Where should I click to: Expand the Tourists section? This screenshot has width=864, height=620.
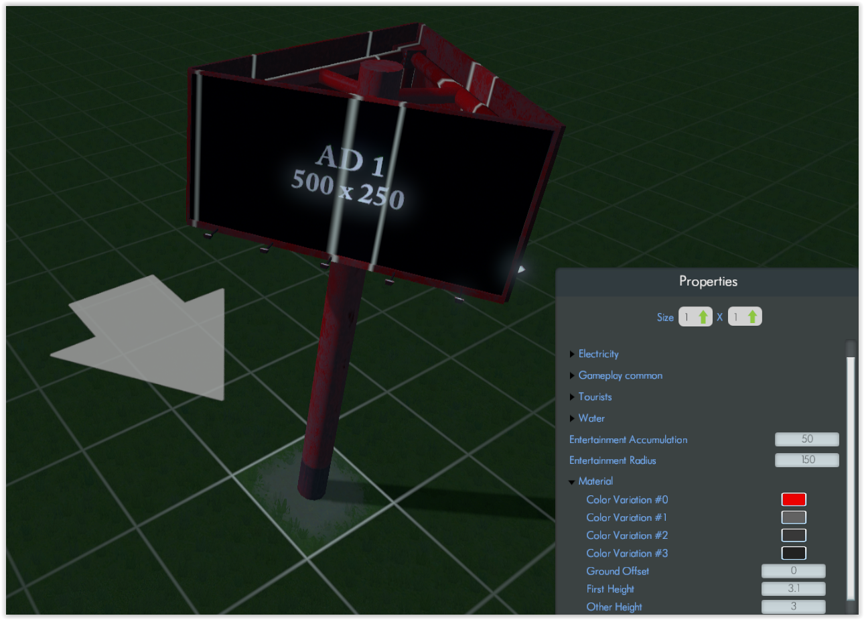572,397
